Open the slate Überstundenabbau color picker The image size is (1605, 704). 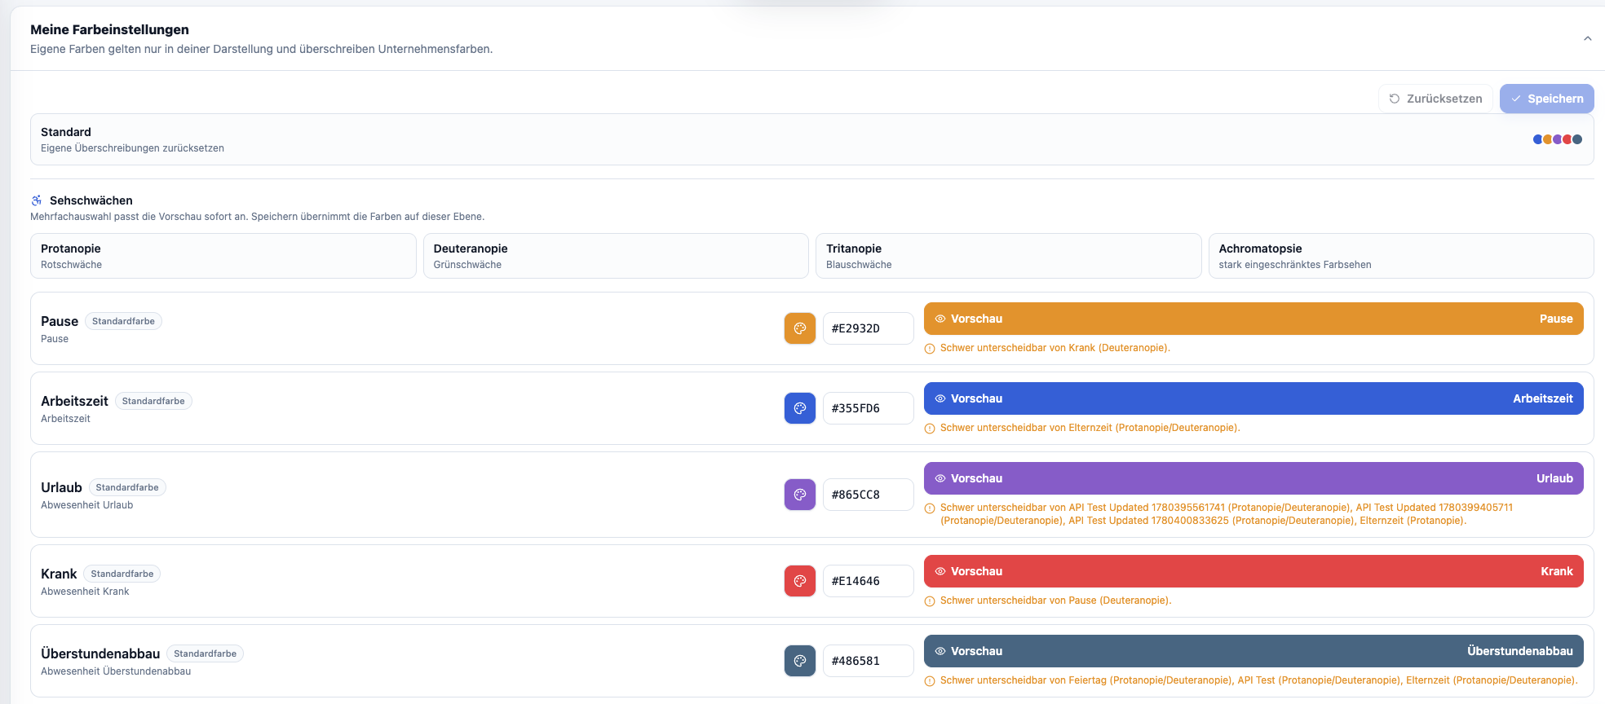click(x=800, y=661)
